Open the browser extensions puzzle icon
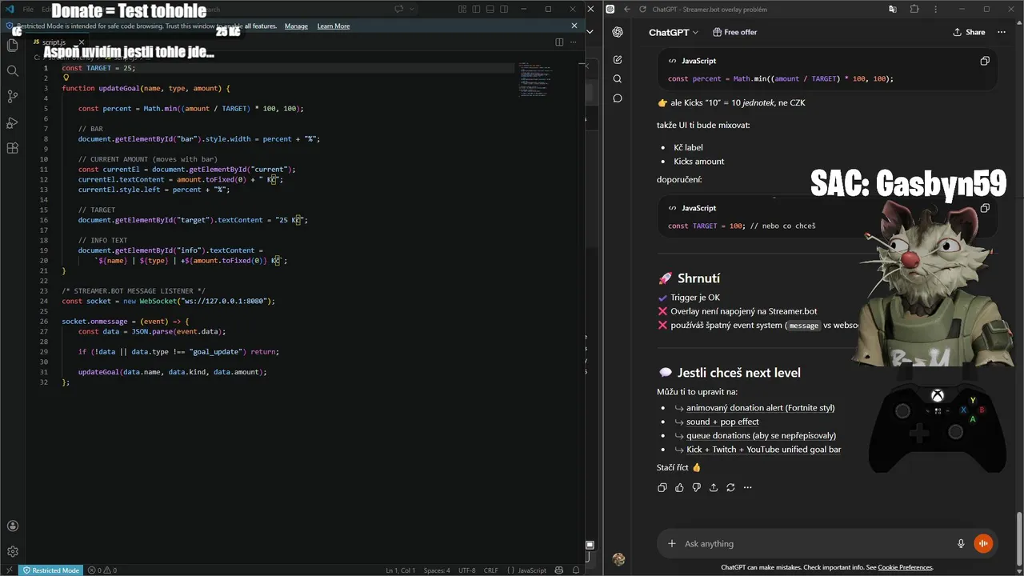1024x576 pixels. pos(914,10)
